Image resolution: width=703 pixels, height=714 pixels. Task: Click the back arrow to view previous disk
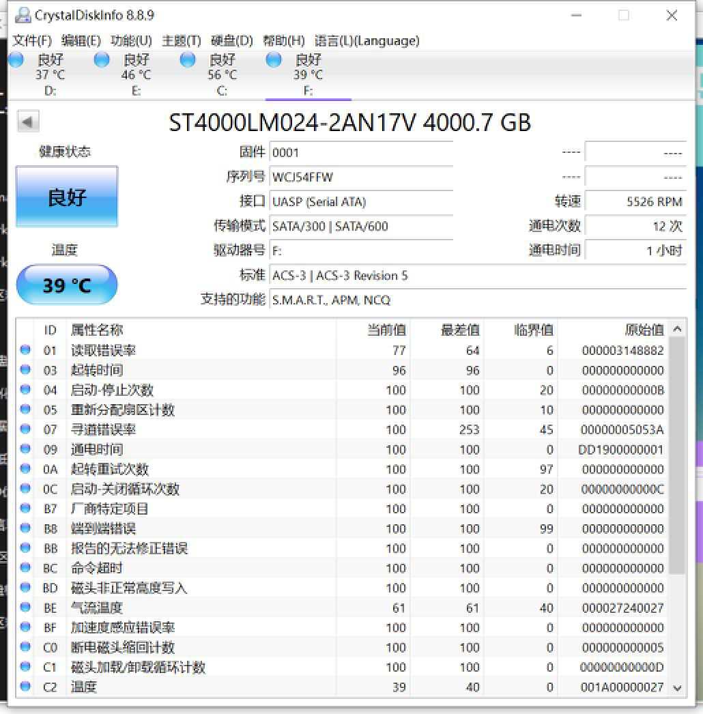click(27, 121)
